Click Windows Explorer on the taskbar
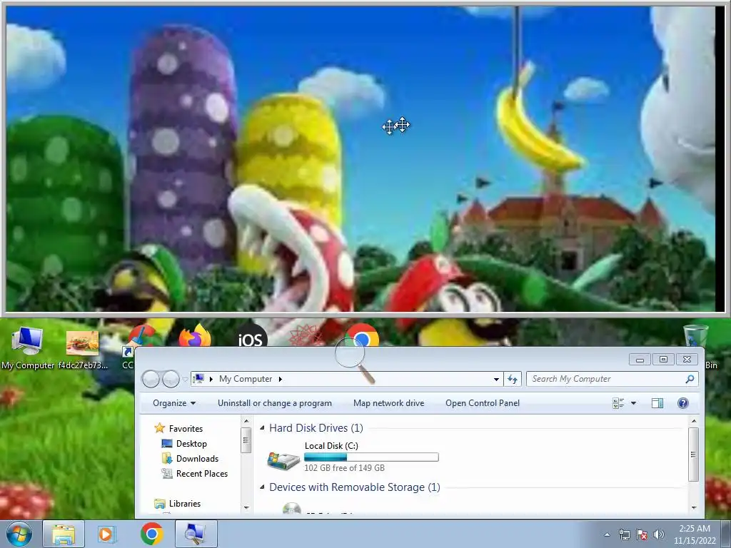This screenshot has height=548, width=731. (x=64, y=534)
